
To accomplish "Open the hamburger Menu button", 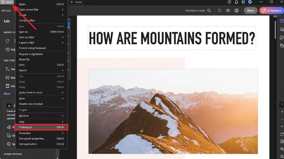I will (x=7, y=2).
